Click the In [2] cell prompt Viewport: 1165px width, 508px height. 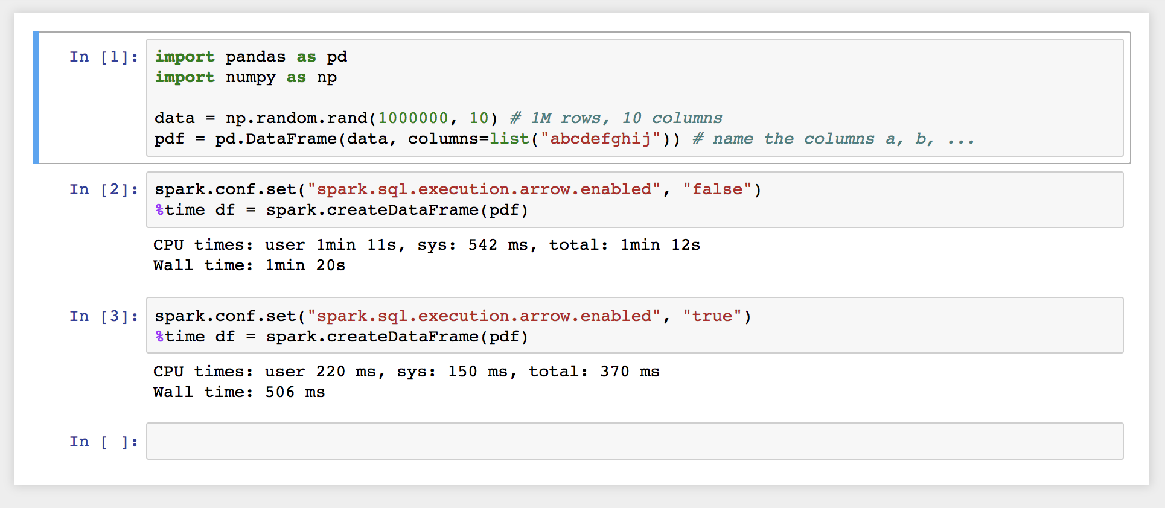103,190
